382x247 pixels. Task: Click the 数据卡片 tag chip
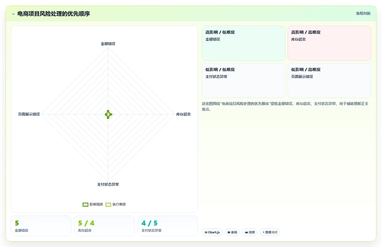(x=270, y=232)
